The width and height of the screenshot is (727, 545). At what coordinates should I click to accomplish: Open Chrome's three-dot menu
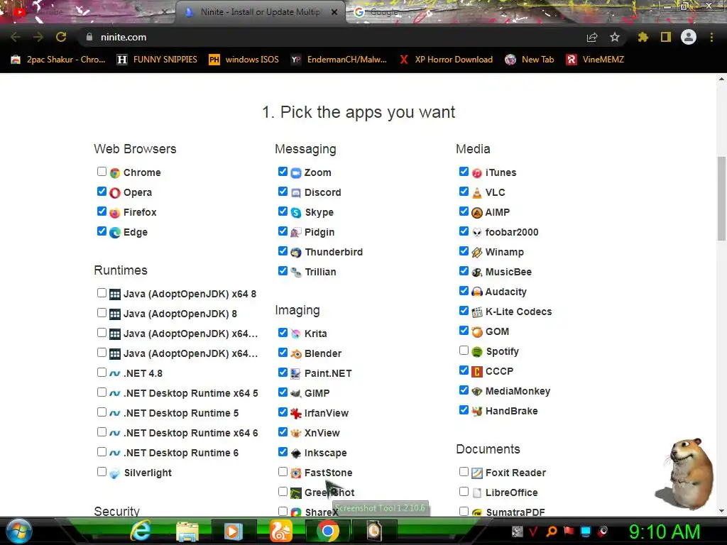click(x=711, y=37)
